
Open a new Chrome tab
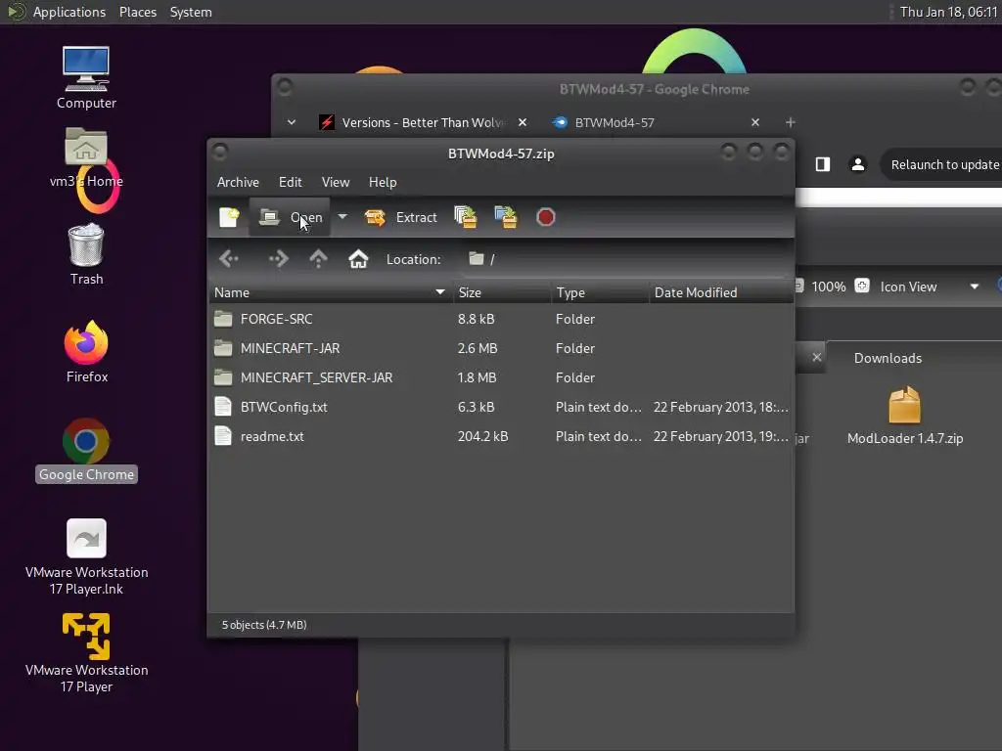tap(791, 122)
